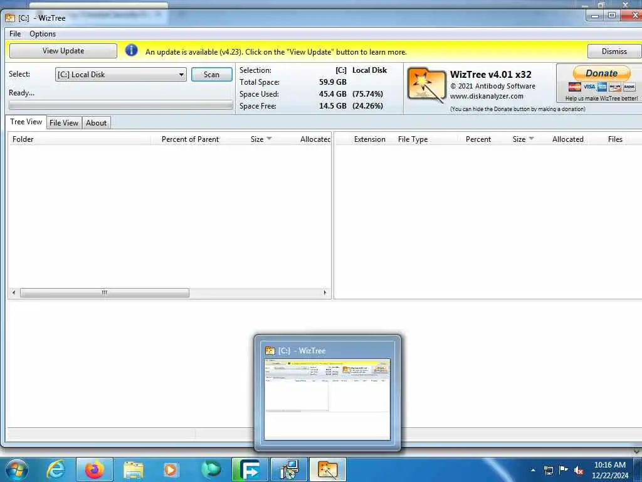Screen dimensions: 642x482
Task: Click the taskbar clock showing 10:16 AM
Action: (609, 470)
